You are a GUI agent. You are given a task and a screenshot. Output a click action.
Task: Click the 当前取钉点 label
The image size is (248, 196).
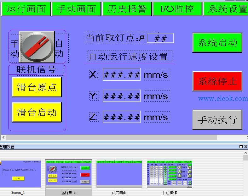112,38
